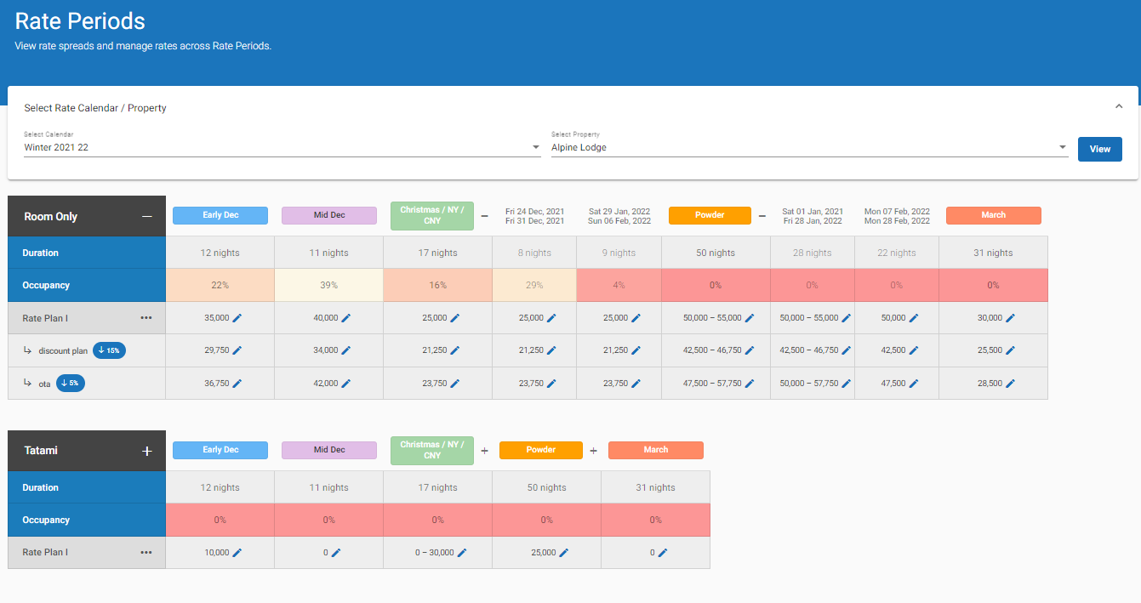The image size is (1141, 603).
Task: Edit the Room Only Early Dec 35,000 rate
Action: click(237, 318)
